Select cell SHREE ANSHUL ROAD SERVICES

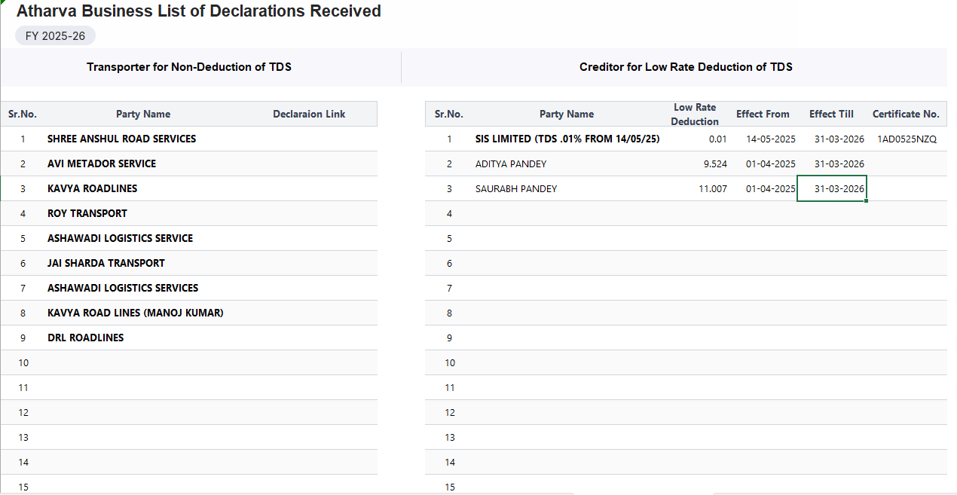(121, 139)
